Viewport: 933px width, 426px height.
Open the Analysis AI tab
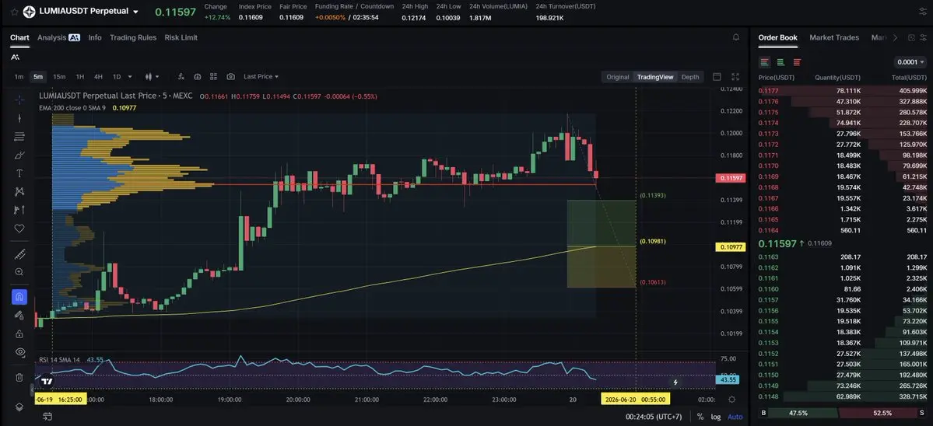(58, 37)
